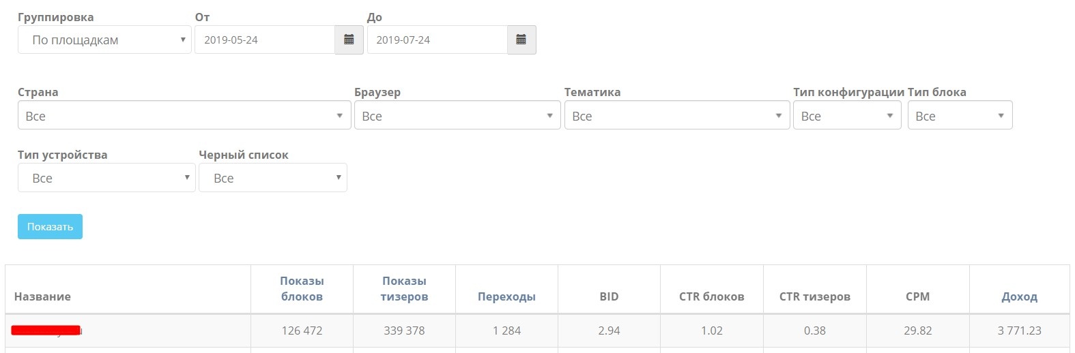Expand the Тип устройства dropdown

[106, 178]
